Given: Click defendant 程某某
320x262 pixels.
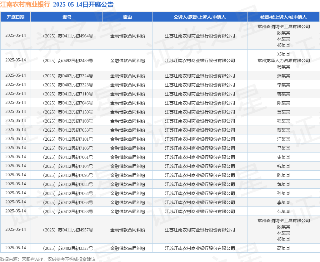Looking at the screenshot, I should point(284,121).
